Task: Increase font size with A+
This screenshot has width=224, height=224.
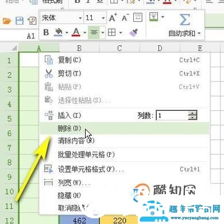Action: pos(113,18)
